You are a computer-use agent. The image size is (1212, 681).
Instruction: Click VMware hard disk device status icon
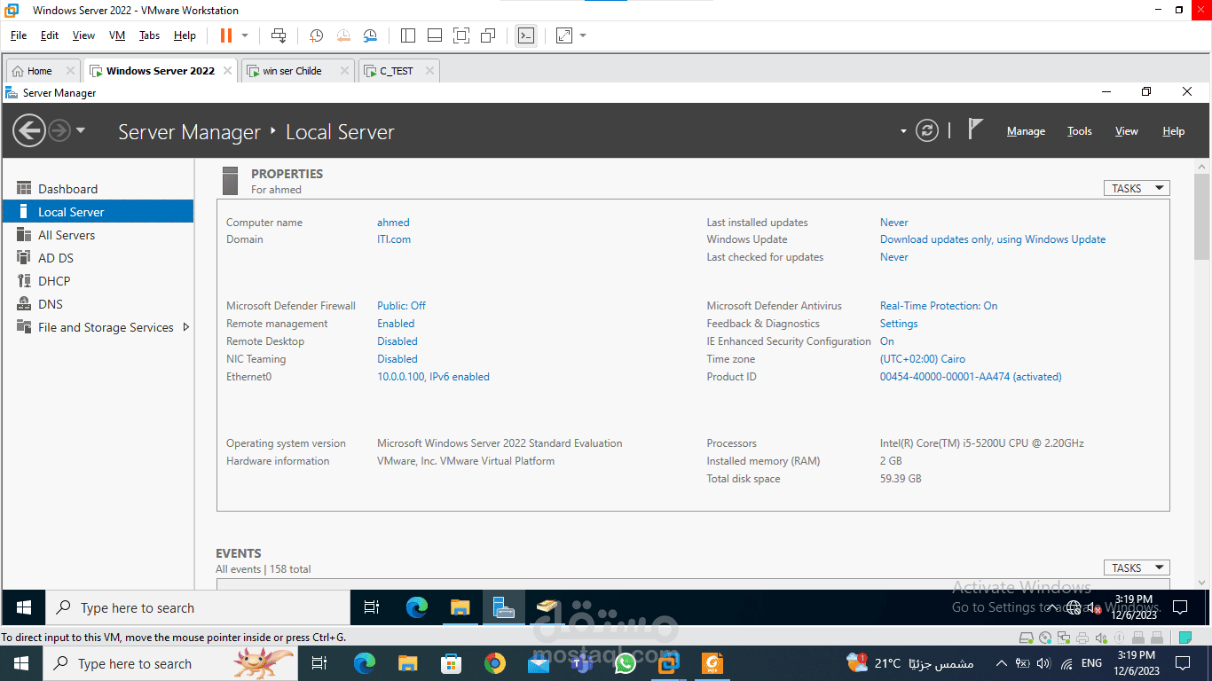coord(1027,638)
